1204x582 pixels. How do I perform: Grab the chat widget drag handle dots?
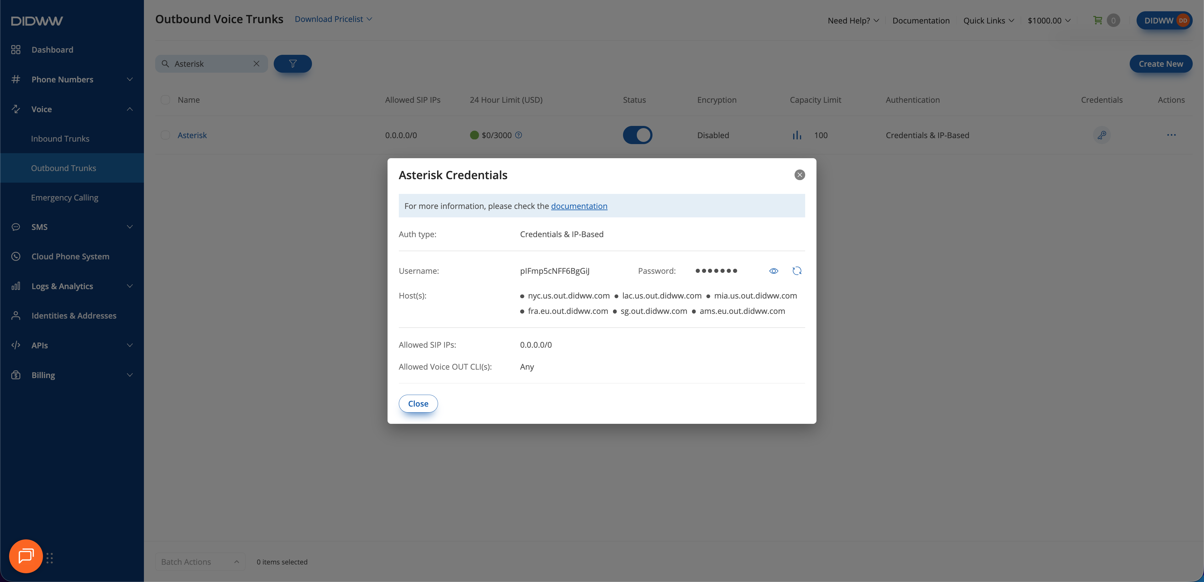click(x=50, y=558)
